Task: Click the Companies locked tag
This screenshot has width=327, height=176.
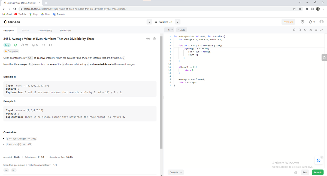Action: 11,51
